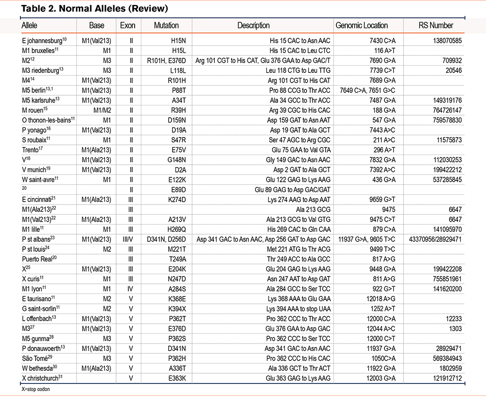The width and height of the screenshot is (486, 398).
Task: Select the 'M5 gunma' allele name
Action: pyautogui.click(x=35, y=338)
